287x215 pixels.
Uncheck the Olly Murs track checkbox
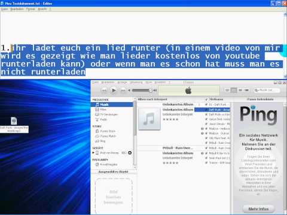(206, 138)
